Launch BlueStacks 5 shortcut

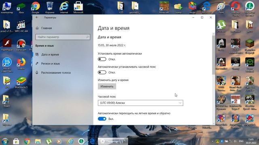[21, 83]
